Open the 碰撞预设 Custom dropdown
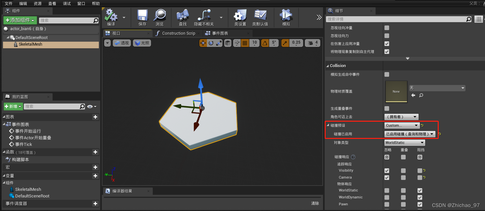Screen dimensions: 485x211 [x=401, y=125]
